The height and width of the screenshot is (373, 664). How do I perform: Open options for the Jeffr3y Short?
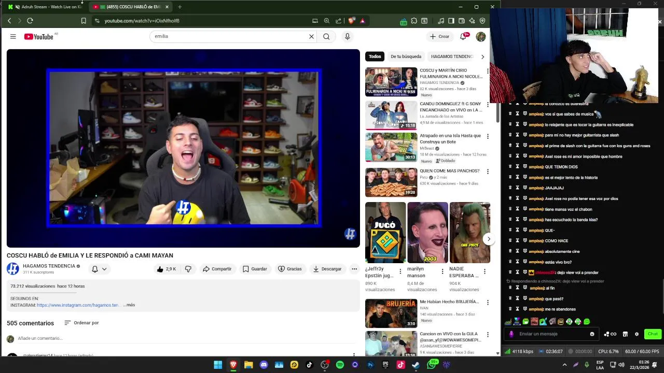400,271
